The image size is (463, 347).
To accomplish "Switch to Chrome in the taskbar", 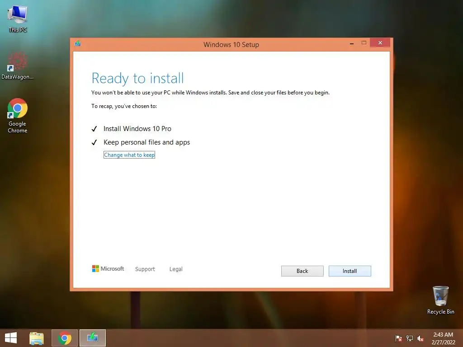I will tap(65, 338).
